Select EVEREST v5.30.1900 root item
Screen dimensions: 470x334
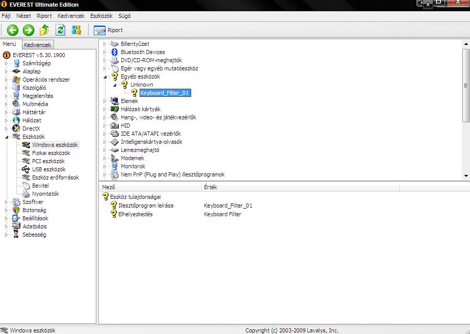pos(39,55)
